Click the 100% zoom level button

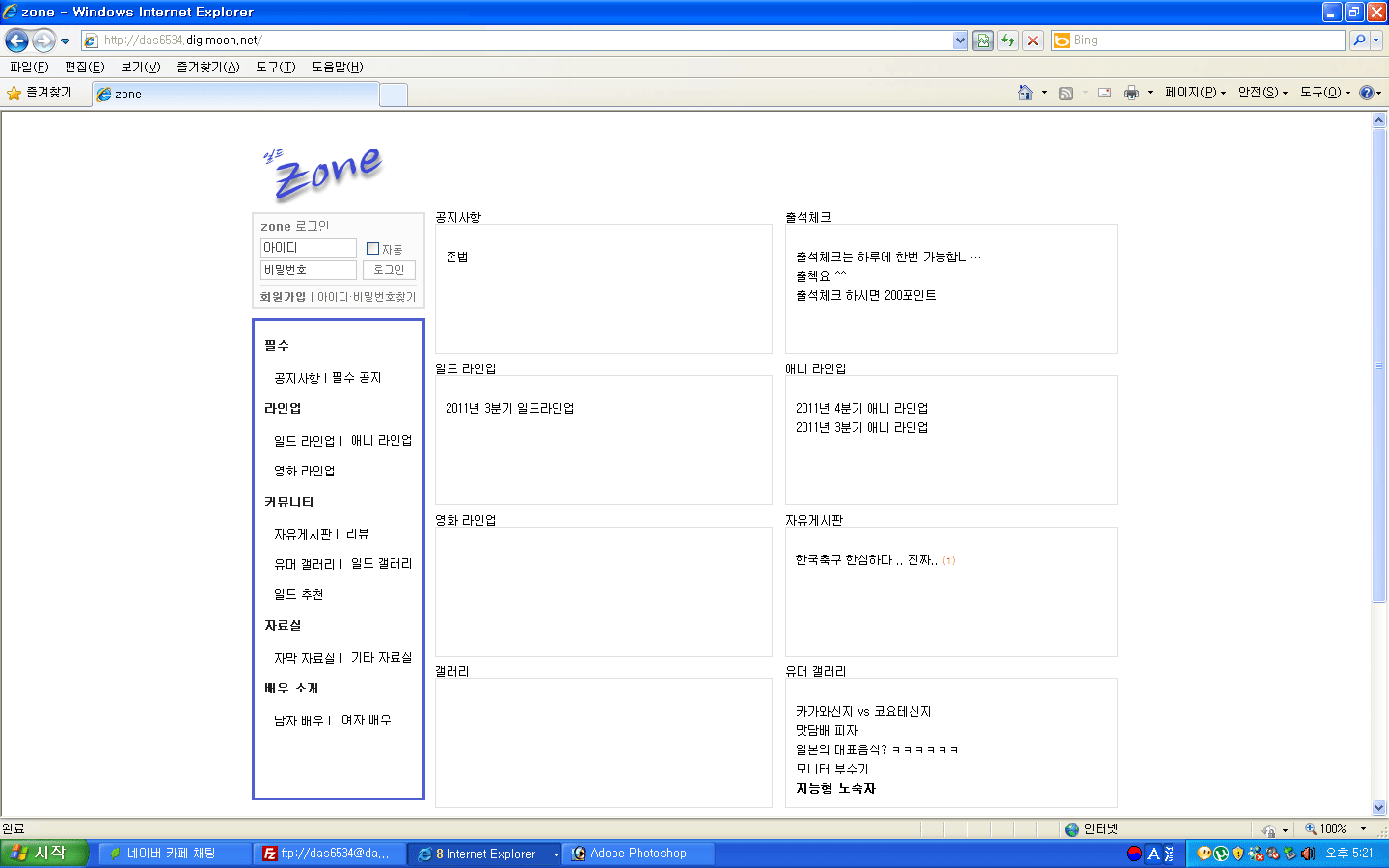(x=1326, y=829)
